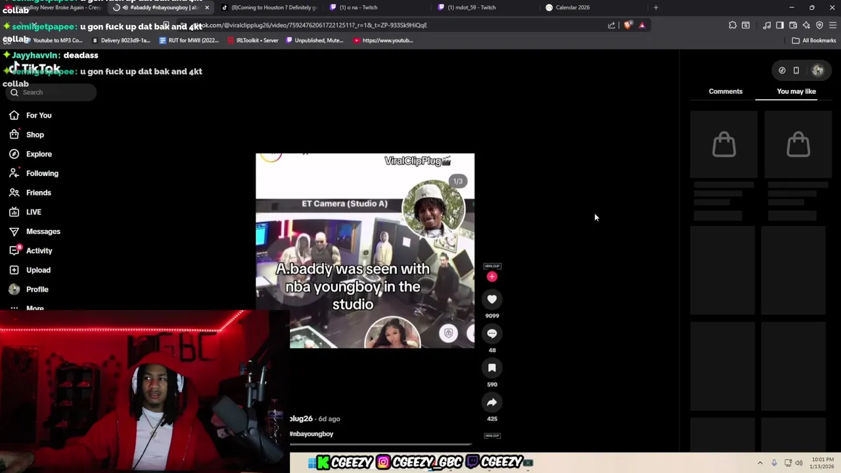Go to the TikTok Shop page
Viewport: 841px width, 473px height.
coord(35,135)
